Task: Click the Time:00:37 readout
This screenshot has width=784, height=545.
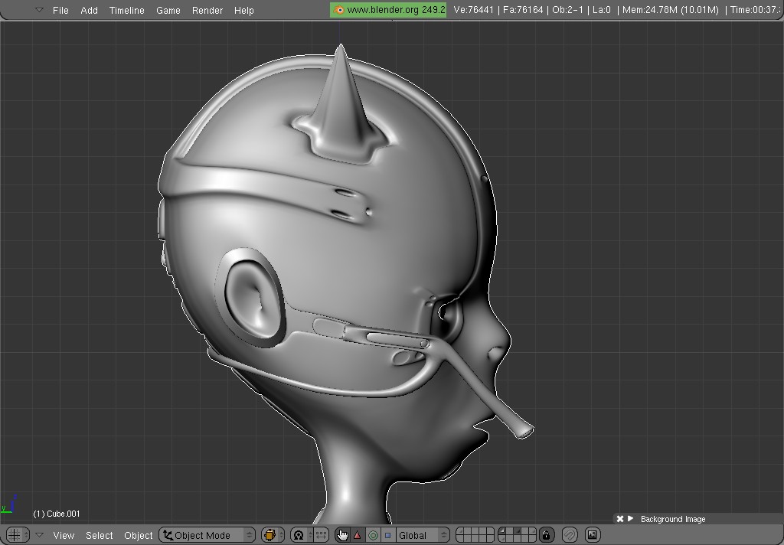Action: 756,9
